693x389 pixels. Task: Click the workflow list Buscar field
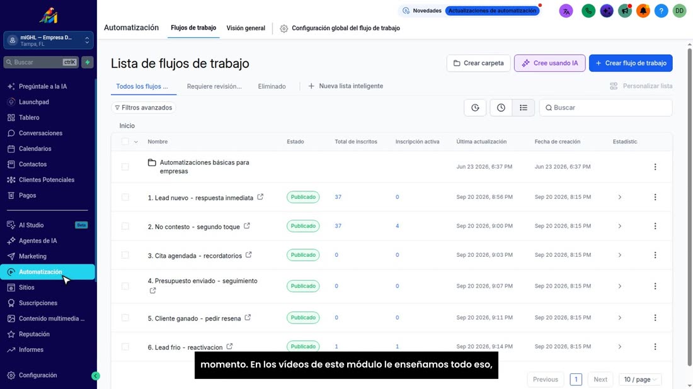[x=605, y=108]
